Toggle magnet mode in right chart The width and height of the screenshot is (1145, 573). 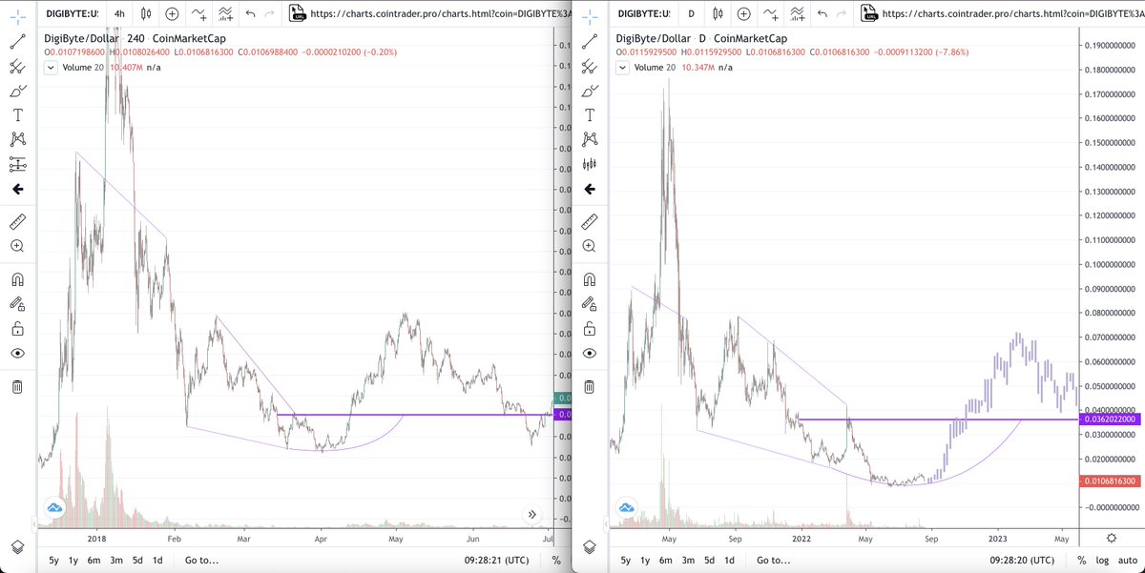[590, 279]
